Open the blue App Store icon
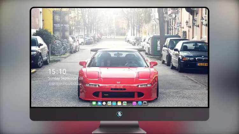239x134 pixels. [140, 103]
